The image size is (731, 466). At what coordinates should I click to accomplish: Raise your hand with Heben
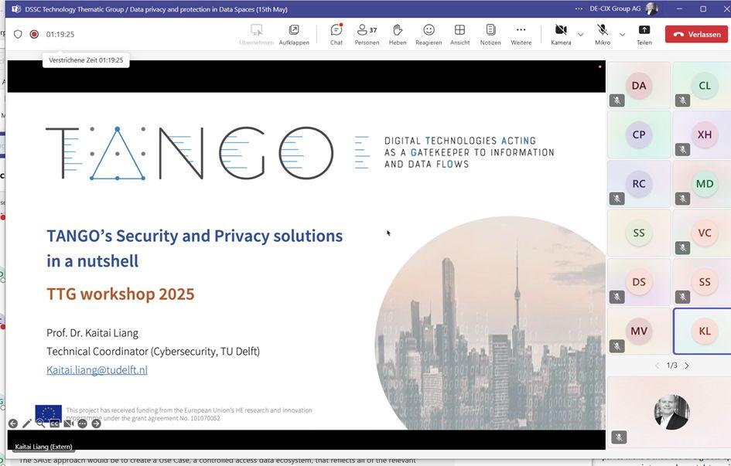[x=397, y=34]
